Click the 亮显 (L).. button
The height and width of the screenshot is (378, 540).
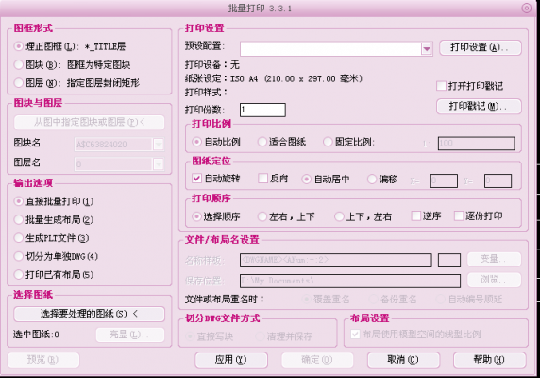click(130, 335)
